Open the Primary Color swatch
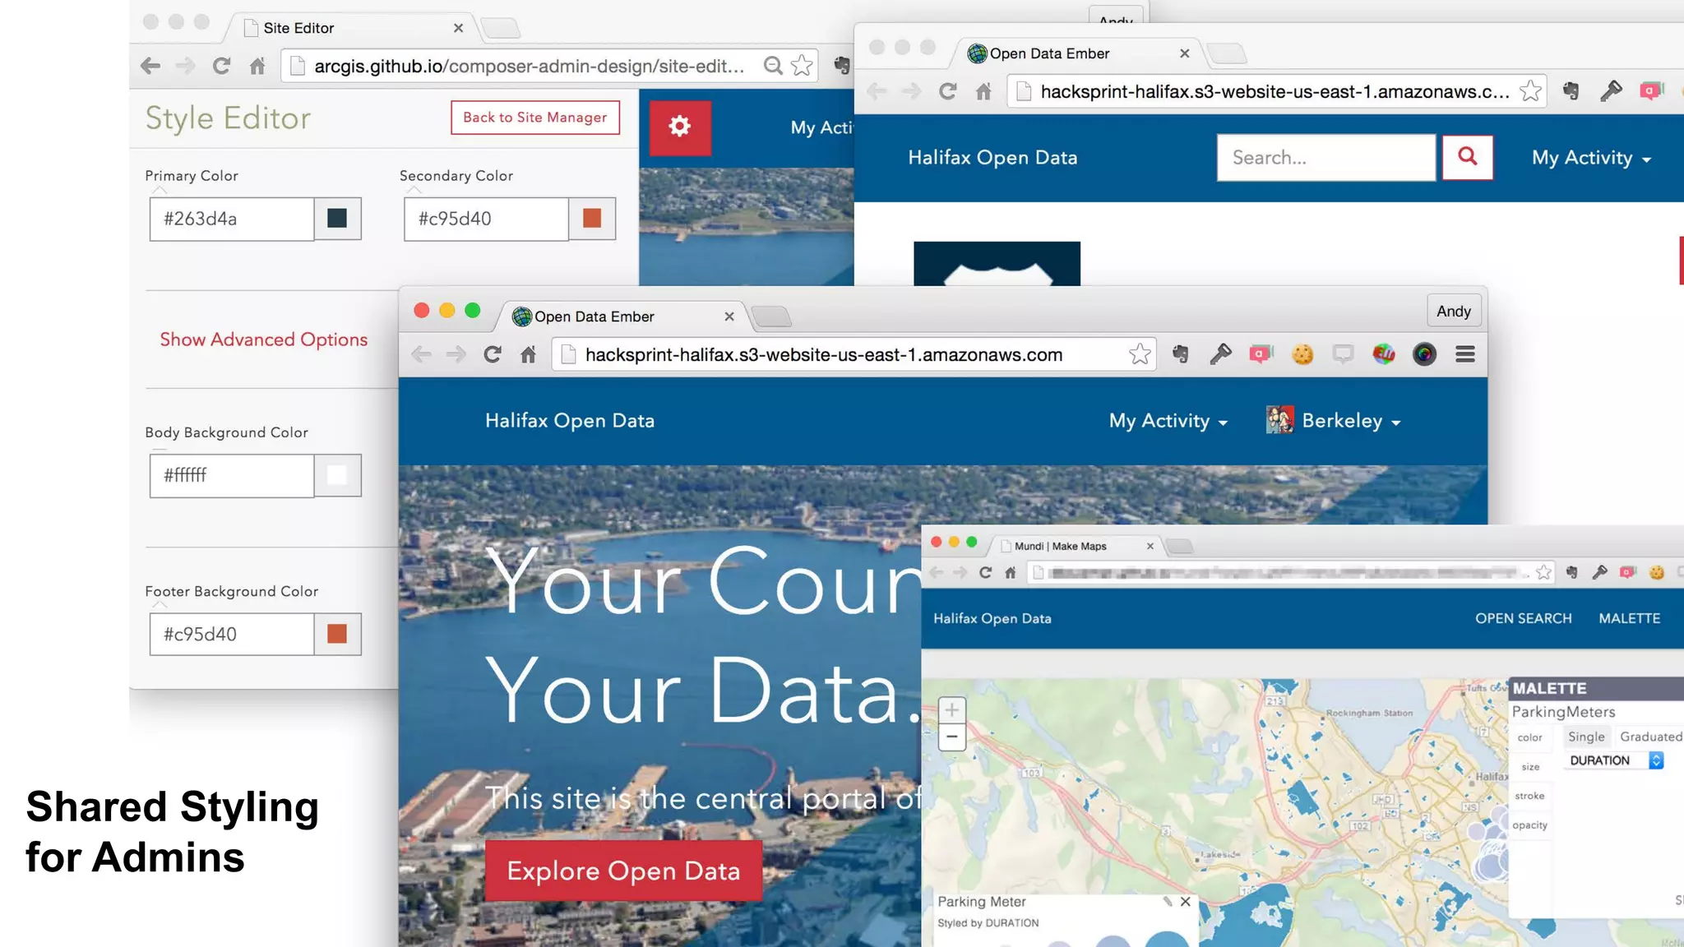Screen dimensions: 1684x947 coord(337,218)
